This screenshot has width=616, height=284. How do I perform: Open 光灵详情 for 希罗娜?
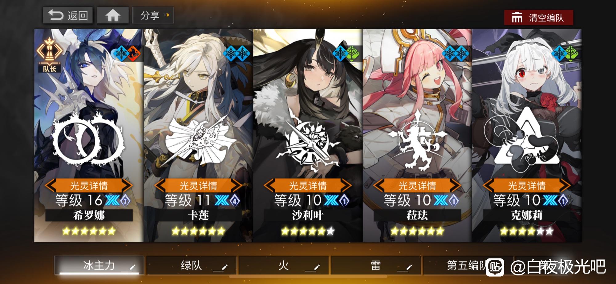click(x=89, y=185)
